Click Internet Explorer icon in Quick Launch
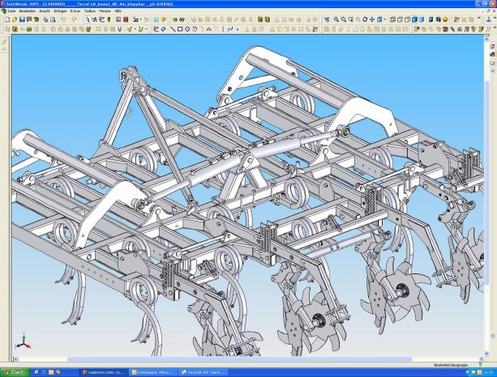 click(44, 372)
